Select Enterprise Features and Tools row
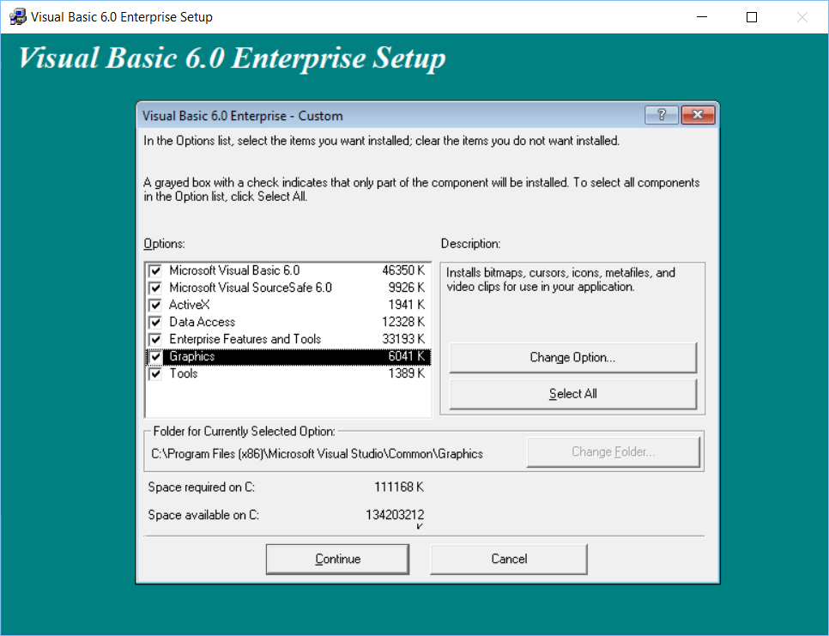The width and height of the screenshot is (829, 636). [x=288, y=339]
